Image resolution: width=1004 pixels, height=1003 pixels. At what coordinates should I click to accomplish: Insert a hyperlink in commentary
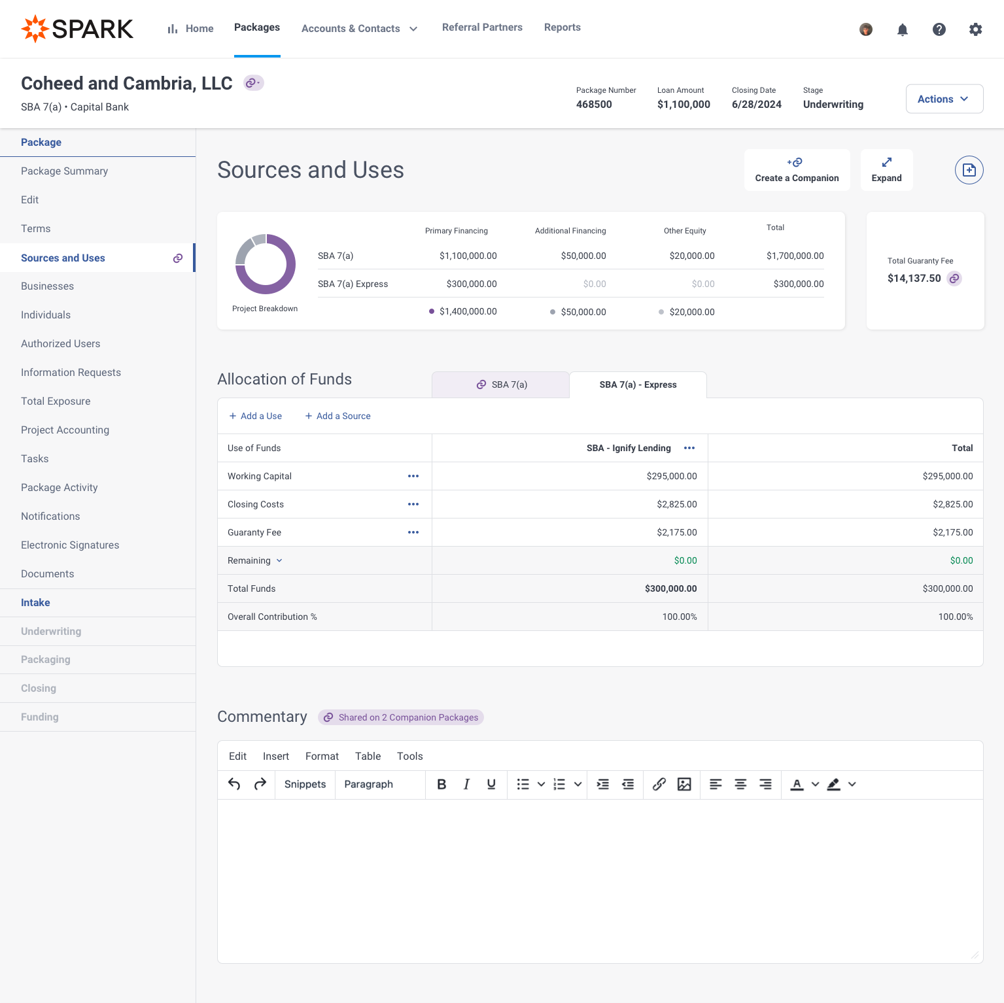click(x=659, y=784)
